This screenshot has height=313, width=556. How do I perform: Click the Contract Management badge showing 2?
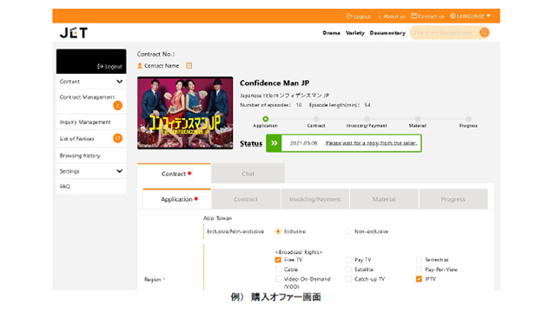117,105
